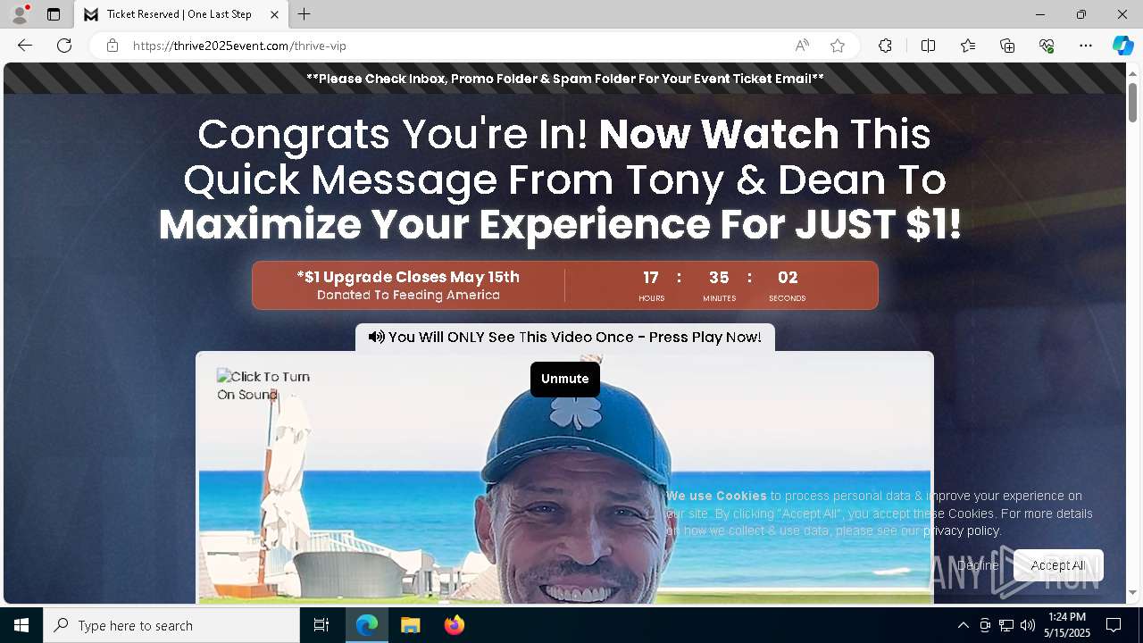
Task: Open the Collections icon
Action: pos(1007,46)
